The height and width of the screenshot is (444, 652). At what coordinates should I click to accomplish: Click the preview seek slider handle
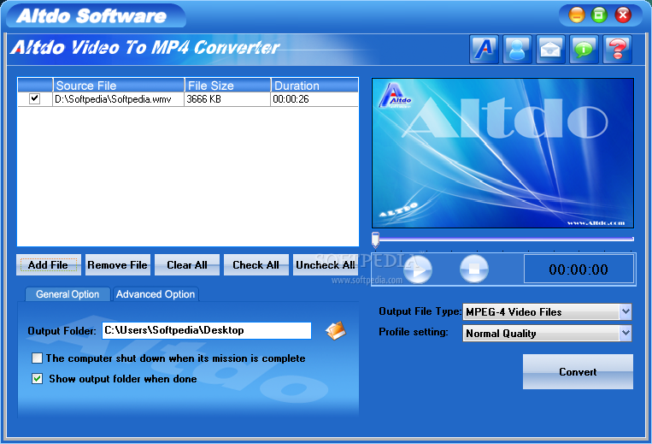[x=375, y=240]
